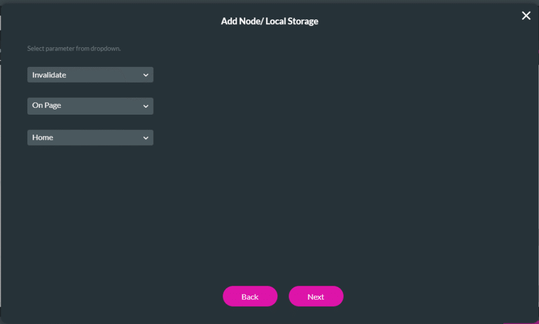This screenshot has height=324, width=539.
Task: Expand the On Page dropdown
Action: tap(90, 106)
